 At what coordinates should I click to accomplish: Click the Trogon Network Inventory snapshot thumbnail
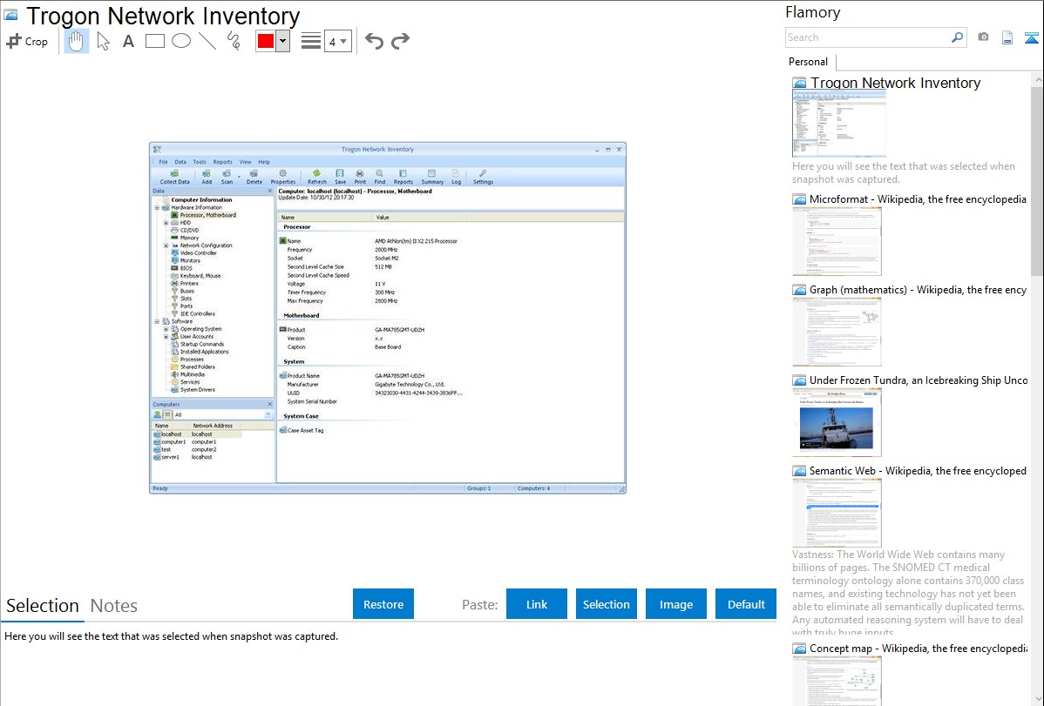[839, 124]
